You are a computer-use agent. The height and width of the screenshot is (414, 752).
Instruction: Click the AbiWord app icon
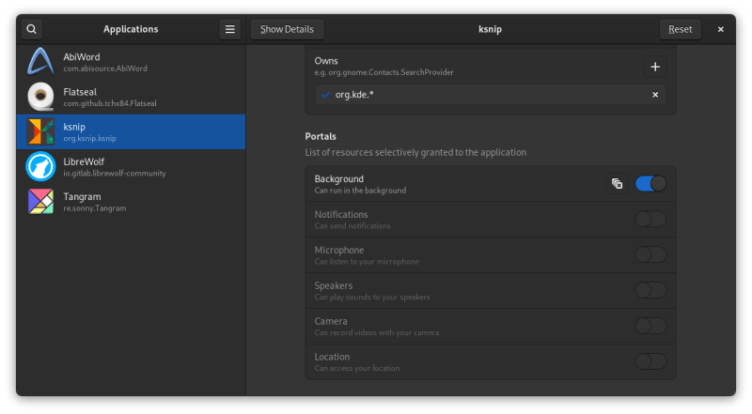(x=40, y=62)
